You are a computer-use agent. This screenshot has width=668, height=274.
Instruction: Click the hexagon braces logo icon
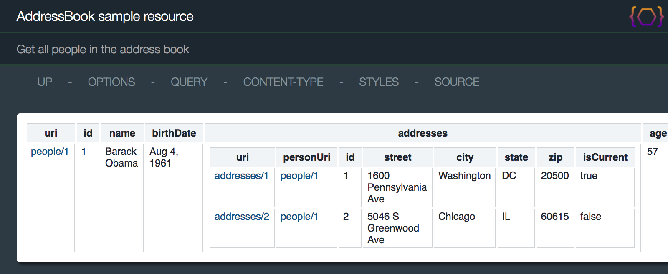coord(647,17)
